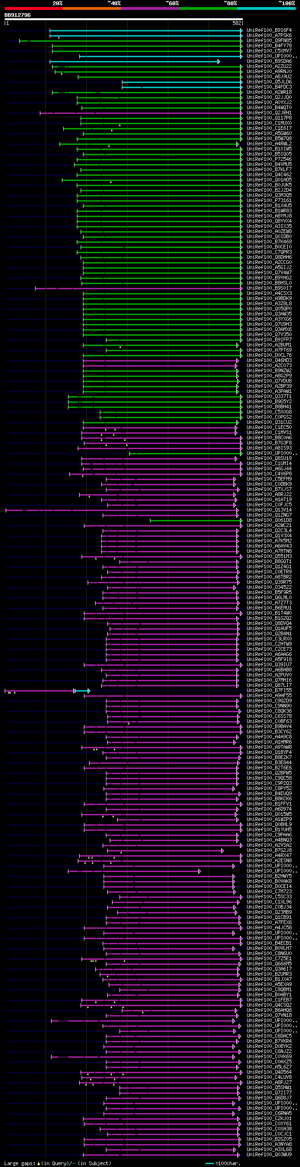Select label UniRef100_A2WC21

pos(269,526)
